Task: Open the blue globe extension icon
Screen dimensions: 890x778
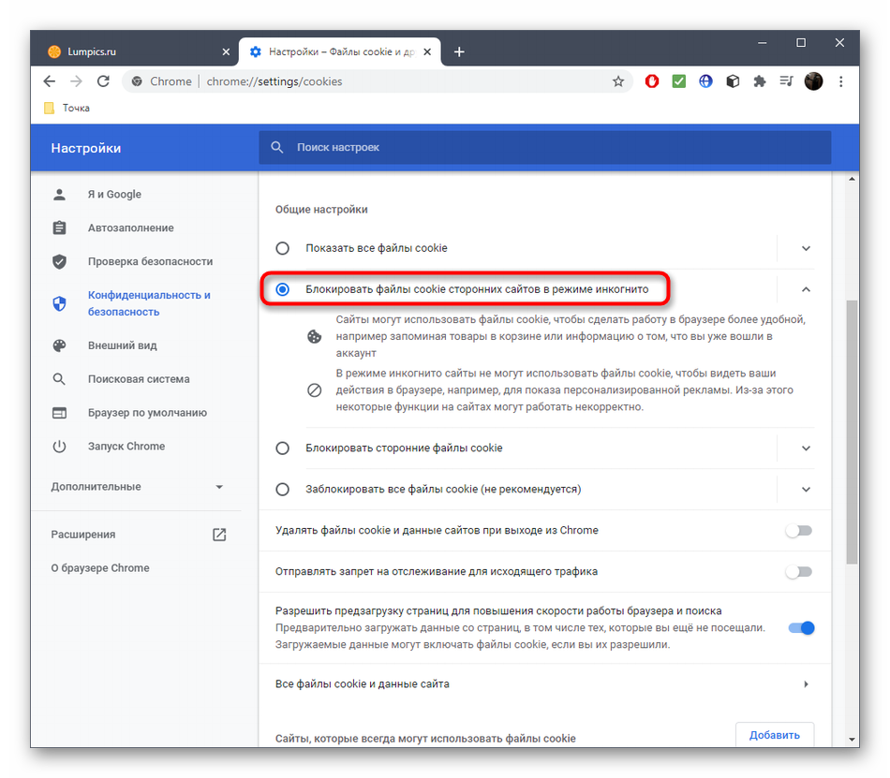Action: [x=705, y=81]
